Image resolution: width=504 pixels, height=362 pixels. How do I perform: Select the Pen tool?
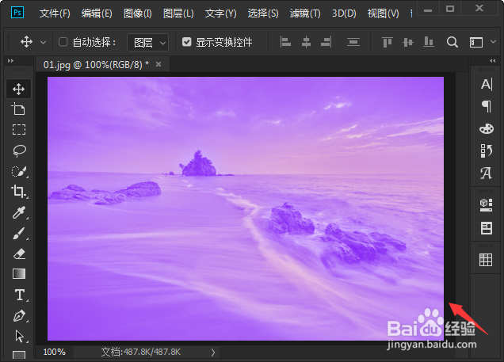(x=19, y=316)
